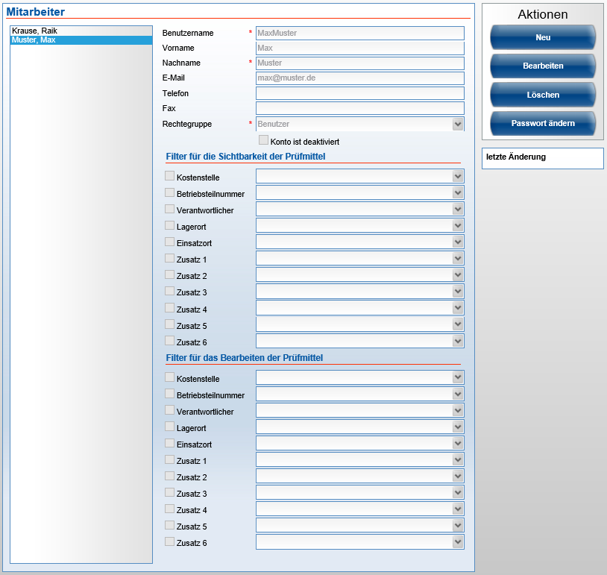This screenshot has width=607, height=575.
Task: Open Betriebsteilnummer dropdown in Sichtbarkeit filter
Action: [360, 193]
